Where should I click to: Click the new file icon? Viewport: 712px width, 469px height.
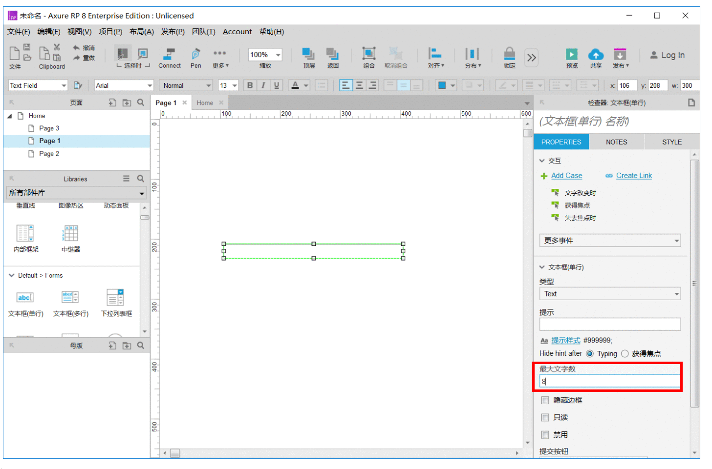click(15, 53)
